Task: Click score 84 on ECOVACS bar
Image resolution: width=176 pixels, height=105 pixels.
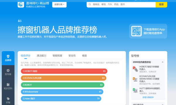Action: [x=103, y=78]
